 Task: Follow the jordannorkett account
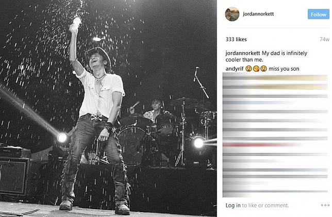[x=319, y=14]
